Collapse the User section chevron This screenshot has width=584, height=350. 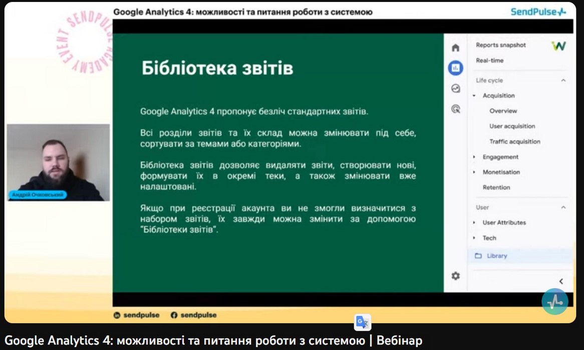tap(563, 207)
